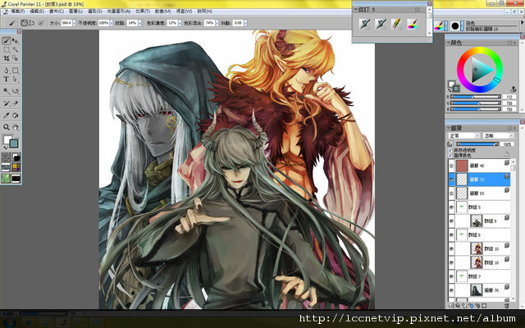Select the Selection Adjuster tool
Image resolution: width=525 pixels, height=328 pixels.
[x=16, y=58]
